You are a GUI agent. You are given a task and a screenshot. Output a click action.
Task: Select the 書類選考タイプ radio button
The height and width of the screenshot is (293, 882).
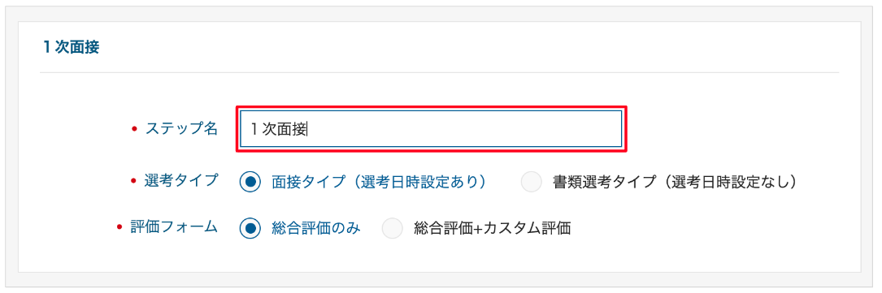pyautogui.click(x=531, y=182)
